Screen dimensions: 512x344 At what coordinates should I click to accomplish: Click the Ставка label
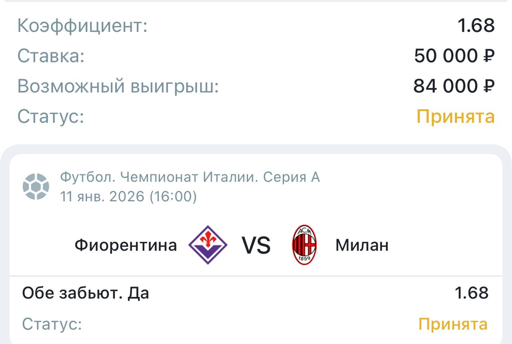(x=51, y=56)
